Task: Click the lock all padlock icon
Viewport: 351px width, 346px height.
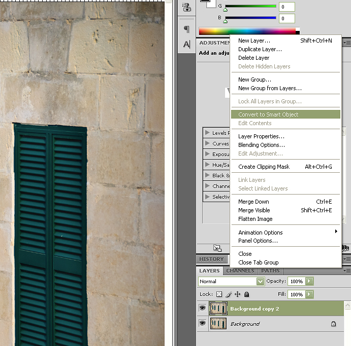Action: click(x=246, y=294)
